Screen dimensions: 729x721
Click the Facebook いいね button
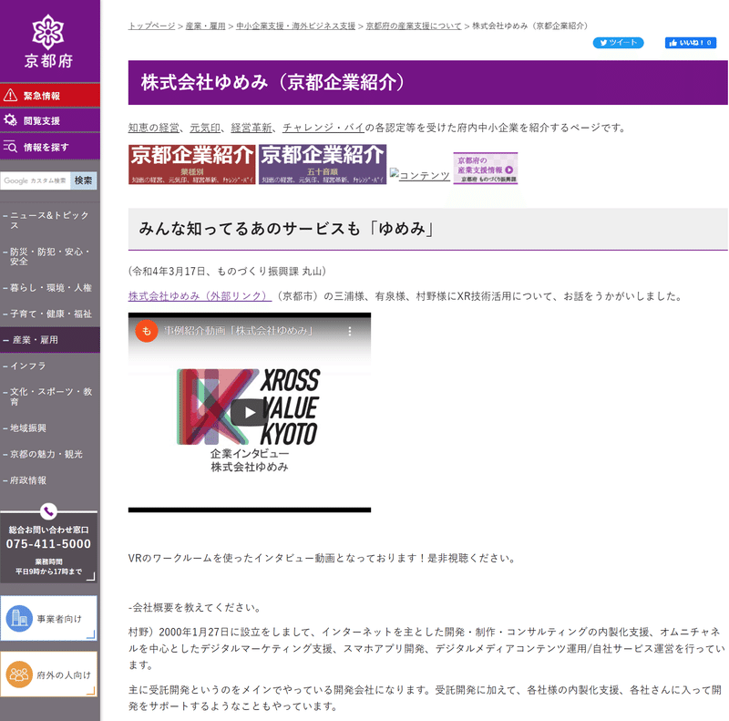click(691, 43)
